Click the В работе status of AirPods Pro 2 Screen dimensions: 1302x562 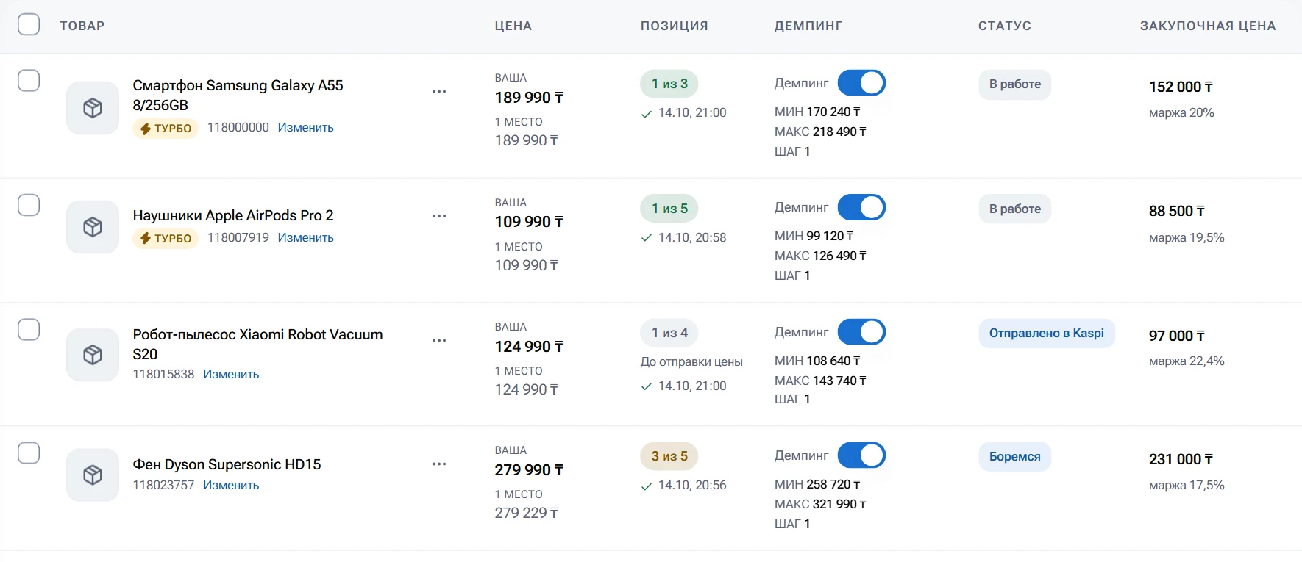1015,209
